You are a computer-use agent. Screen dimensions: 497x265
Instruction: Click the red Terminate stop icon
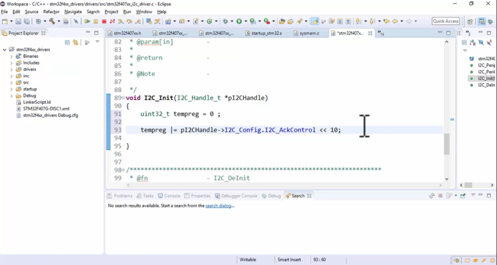point(104,21)
